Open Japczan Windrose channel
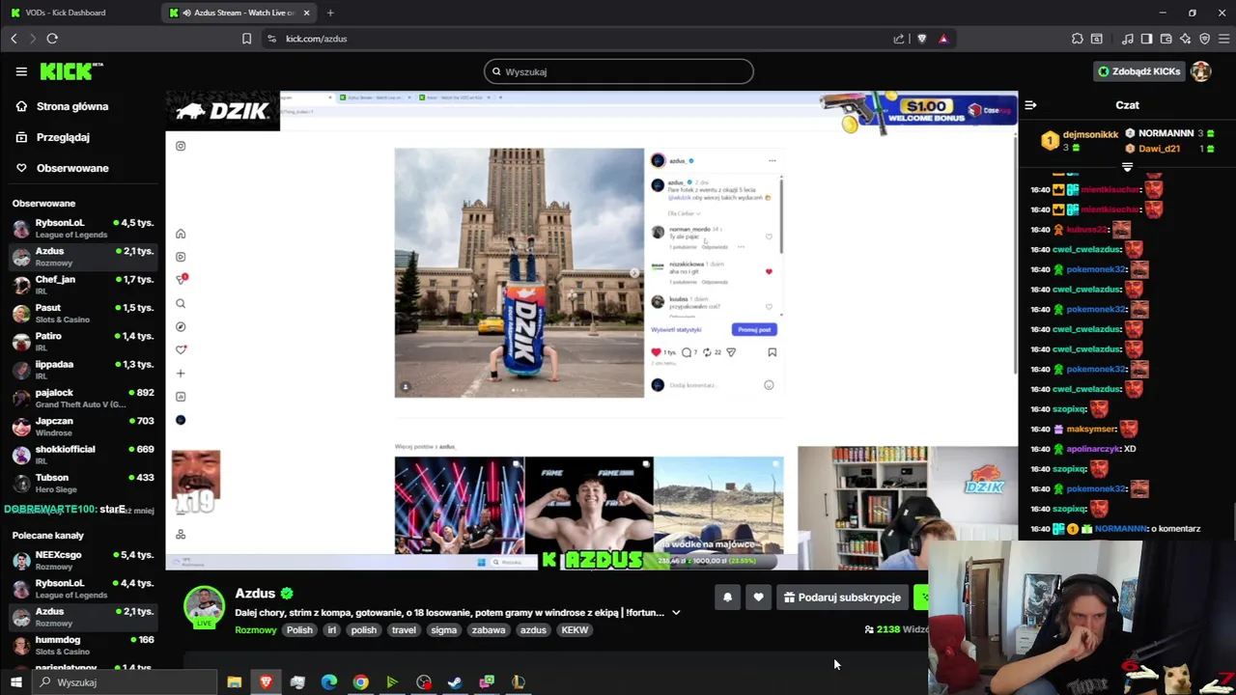The width and height of the screenshot is (1236, 695). [x=83, y=426]
